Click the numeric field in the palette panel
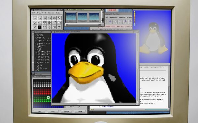Viewport: 198px width, 123px height. pos(82,107)
